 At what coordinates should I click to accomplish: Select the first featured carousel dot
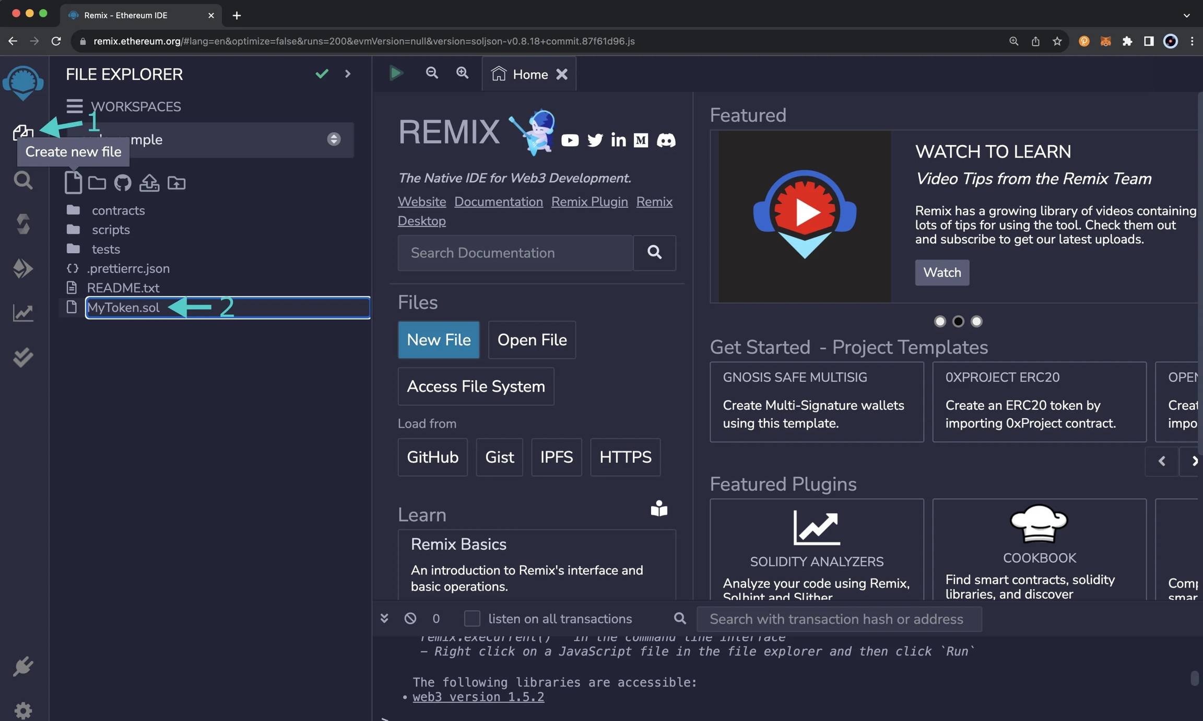[x=940, y=321]
